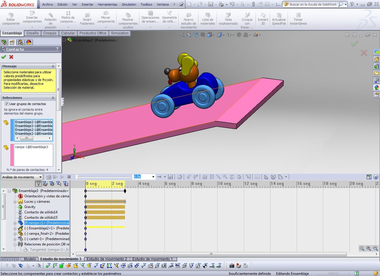Click the viewport red cancel X
The width and height of the screenshot is (380, 276).
point(364,53)
